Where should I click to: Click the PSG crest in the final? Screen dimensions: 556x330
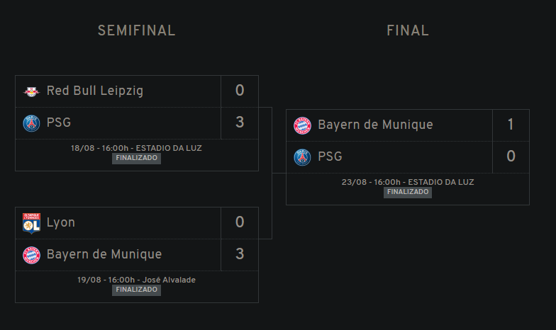(302, 157)
